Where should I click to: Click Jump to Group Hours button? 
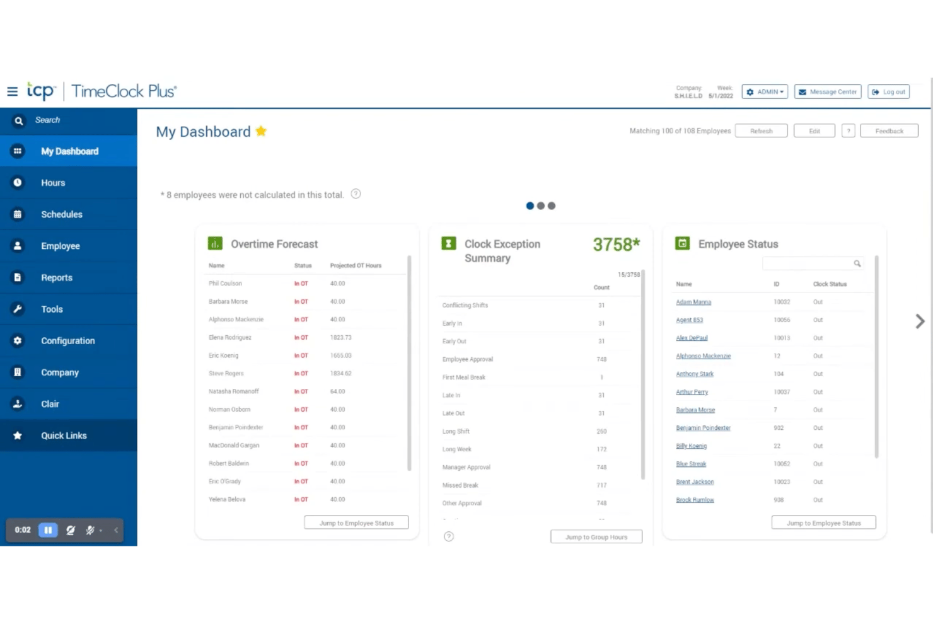click(x=596, y=537)
